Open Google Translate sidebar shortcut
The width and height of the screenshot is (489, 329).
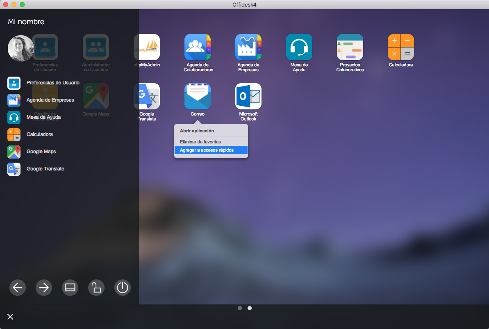[x=36, y=169]
